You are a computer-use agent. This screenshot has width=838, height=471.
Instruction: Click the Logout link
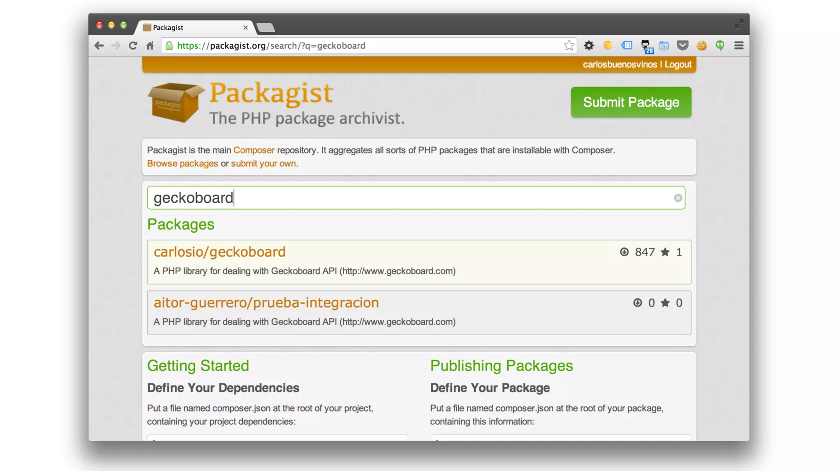click(x=678, y=65)
